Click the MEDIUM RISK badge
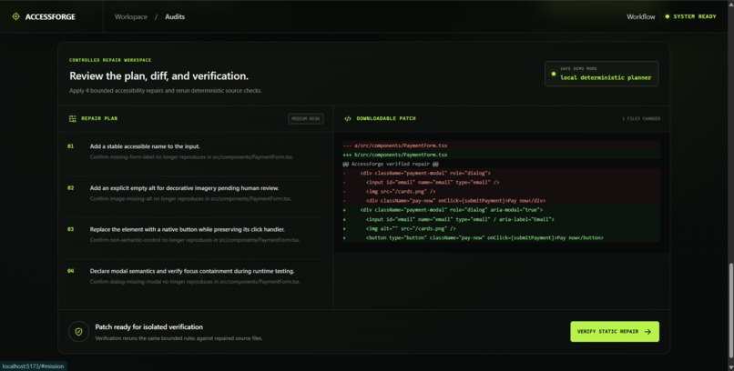This screenshot has height=371, width=734. pos(306,119)
